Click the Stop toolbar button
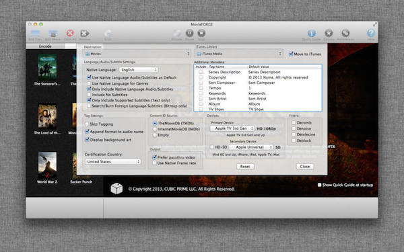This screenshot has height=252, width=404. 201,33
